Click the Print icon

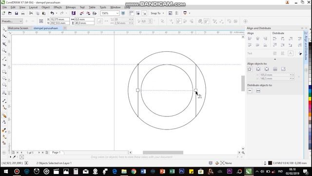[x=23, y=13]
